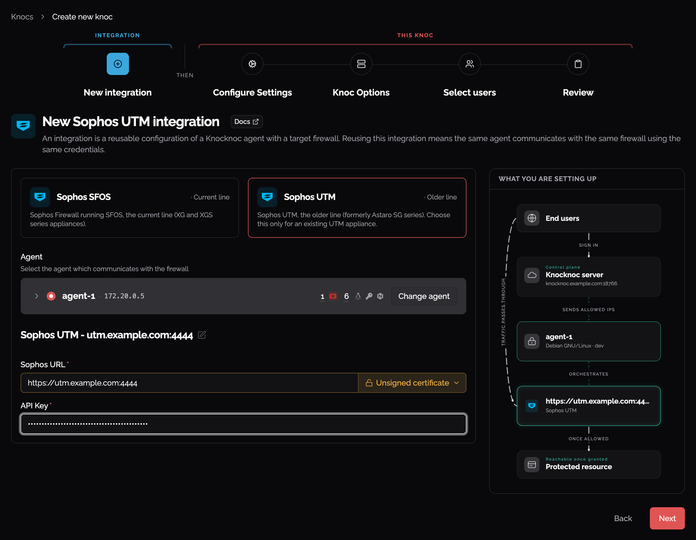Viewport: 696px width, 540px height.
Task: Click the Protected resource card icon
Action: [531, 464]
